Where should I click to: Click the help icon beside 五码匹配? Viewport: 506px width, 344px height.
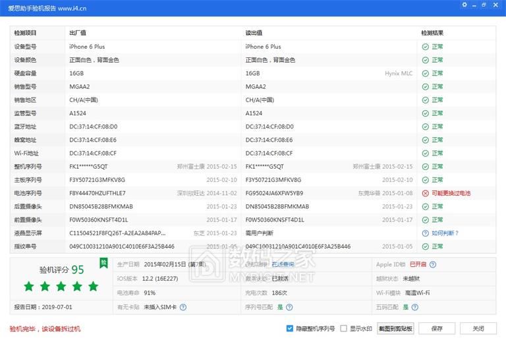415,307
